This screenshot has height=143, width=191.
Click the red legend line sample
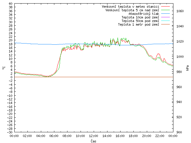(165, 7)
